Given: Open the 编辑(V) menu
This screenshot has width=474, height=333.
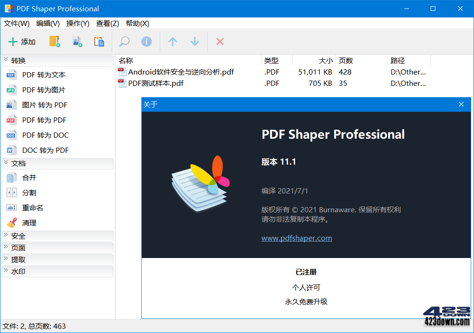Looking at the screenshot, I should [x=48, y=24].
